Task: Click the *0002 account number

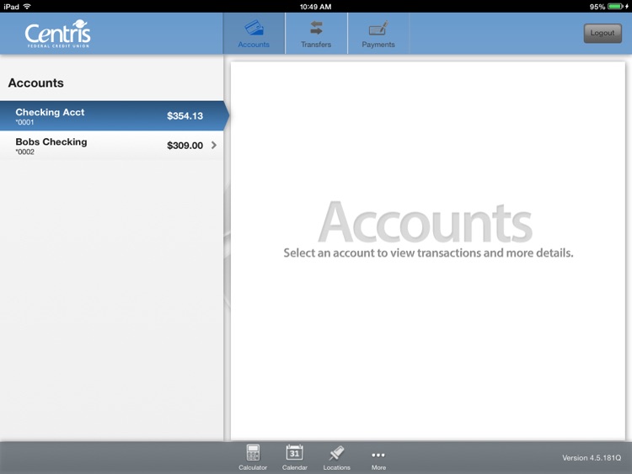Action: 25,152
